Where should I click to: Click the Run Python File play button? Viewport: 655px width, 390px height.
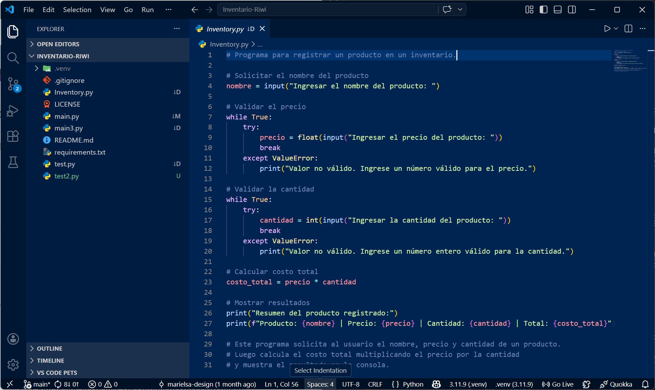pos(607,29)
